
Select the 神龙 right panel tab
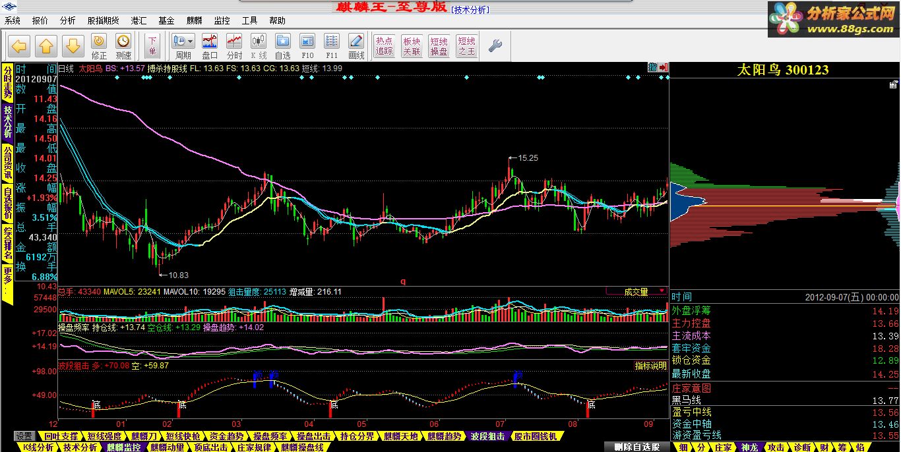pyautogui.click(x=749, y=447)
